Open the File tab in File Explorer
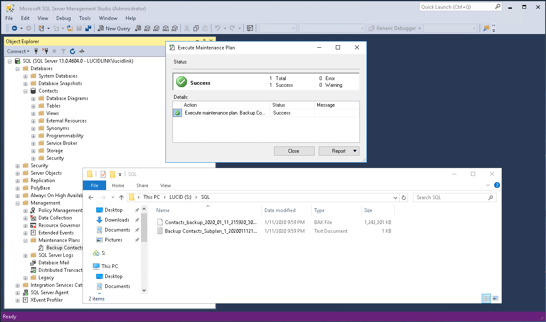Viewport: 546px width, 322px height. pyautogui.click(x=95, y=185)
